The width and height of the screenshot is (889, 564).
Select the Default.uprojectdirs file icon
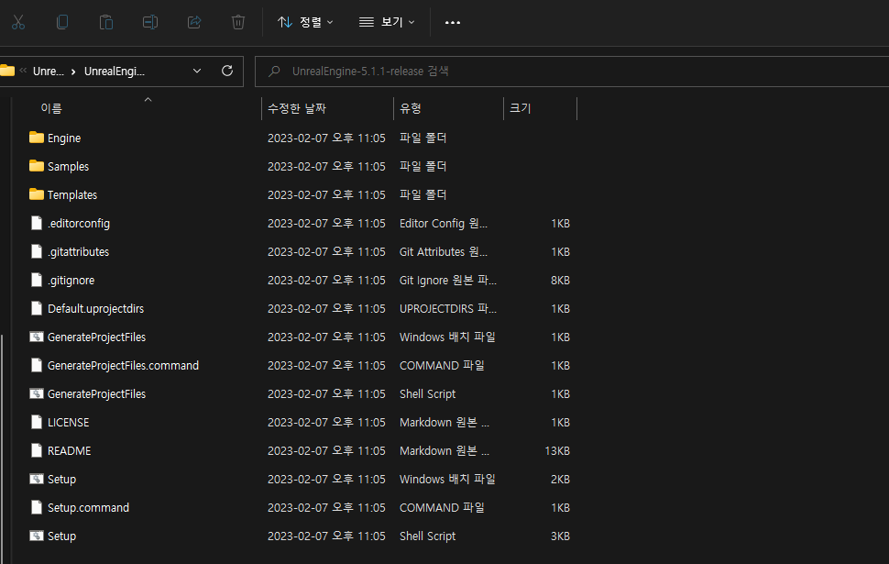pyautogui.click(x=37, y=309)
